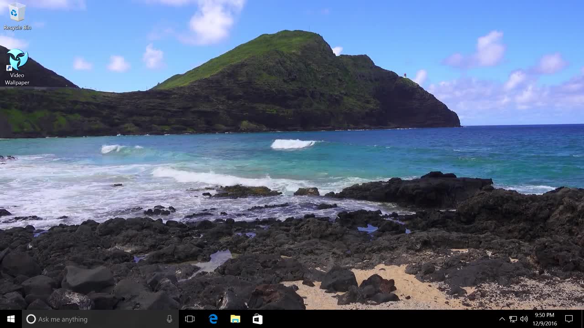Screen dimensions: 584x328
Task: Select the Cortana circle icon in the search bar
Action: click(x=31, y=319)
